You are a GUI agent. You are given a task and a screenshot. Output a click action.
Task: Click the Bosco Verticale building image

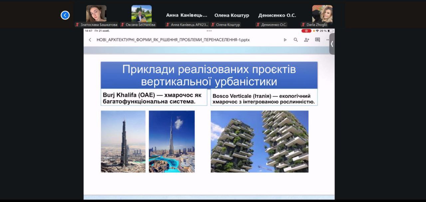pyautogui.click(x=260, y=142)
